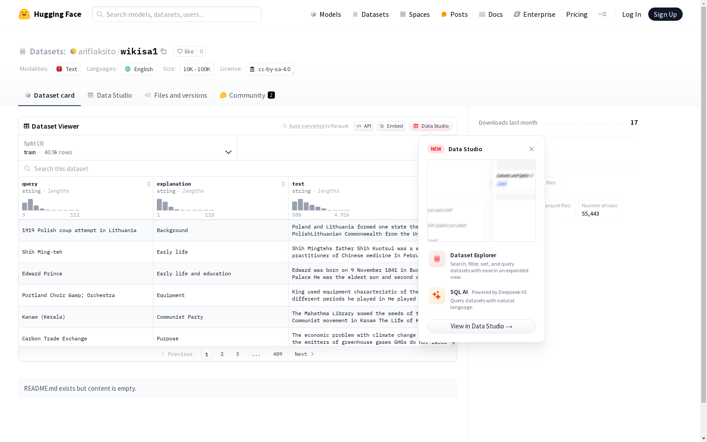This screenshot has width=707, height=442.
Task: Open the extra navigation menu icon
Action: [x=602, y=14]
